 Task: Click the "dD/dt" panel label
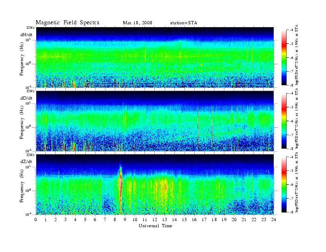(x=26, y=98)
